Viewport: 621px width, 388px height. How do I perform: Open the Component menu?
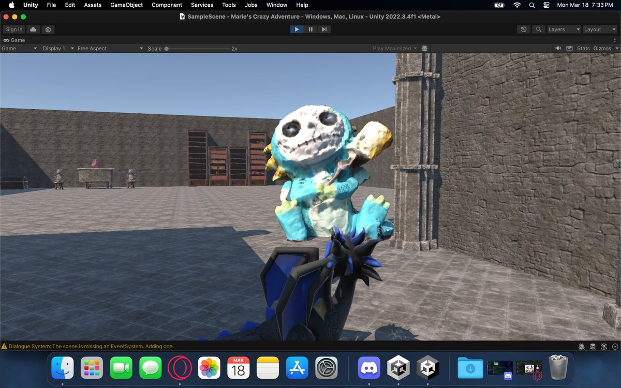click(x=167, y=5)
